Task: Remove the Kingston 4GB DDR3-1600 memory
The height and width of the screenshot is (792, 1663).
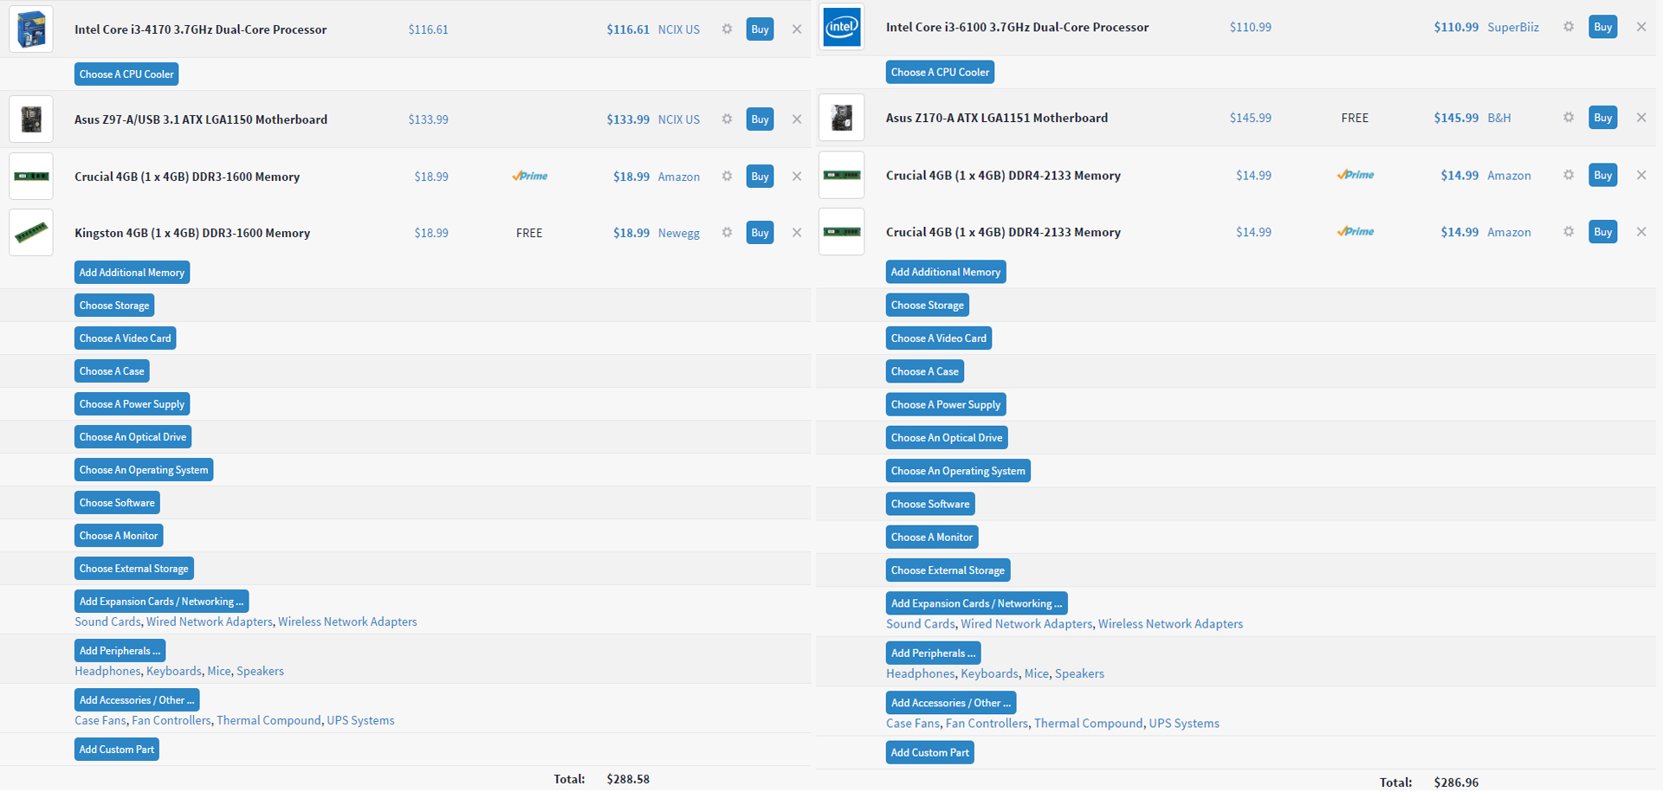Action: (797, 233)
